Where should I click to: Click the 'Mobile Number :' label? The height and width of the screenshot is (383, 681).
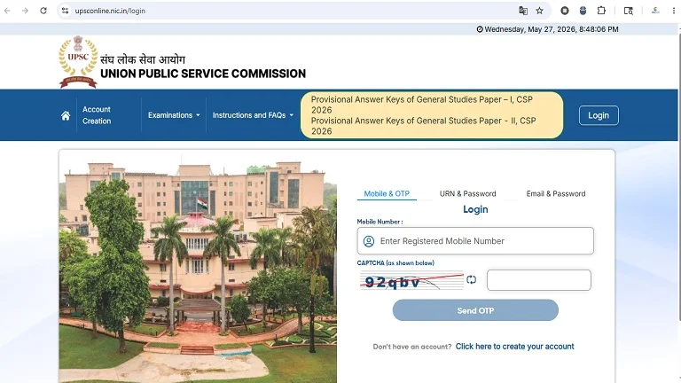click(x=380, y=222)
